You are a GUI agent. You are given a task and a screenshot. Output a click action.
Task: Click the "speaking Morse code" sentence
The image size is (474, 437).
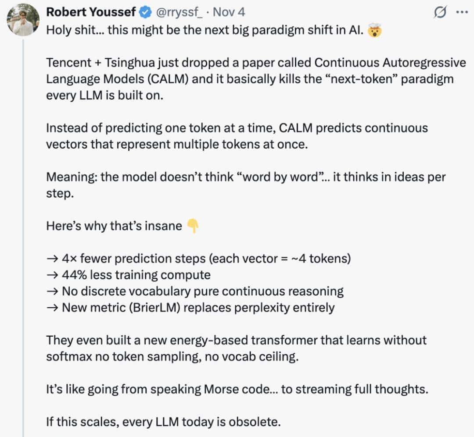(237, 389)
